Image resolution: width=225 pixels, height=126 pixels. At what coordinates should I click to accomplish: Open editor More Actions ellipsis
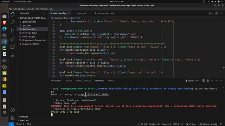(x=221, y=13)
